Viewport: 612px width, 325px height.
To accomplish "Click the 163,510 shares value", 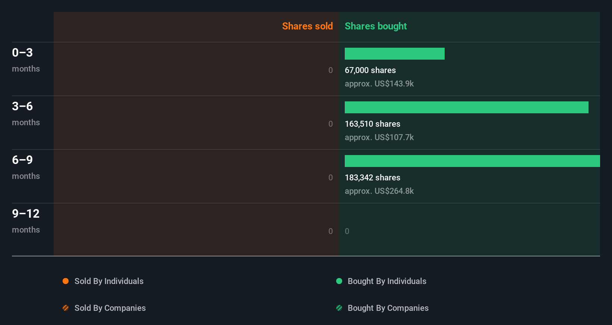I will pyautogui.click(x=372, y=124).
